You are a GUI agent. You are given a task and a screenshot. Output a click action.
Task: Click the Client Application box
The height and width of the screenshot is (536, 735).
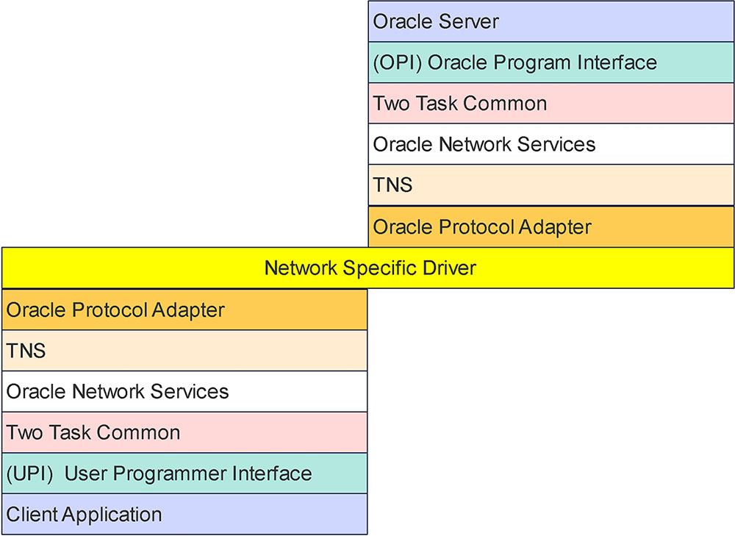point(184,514)
